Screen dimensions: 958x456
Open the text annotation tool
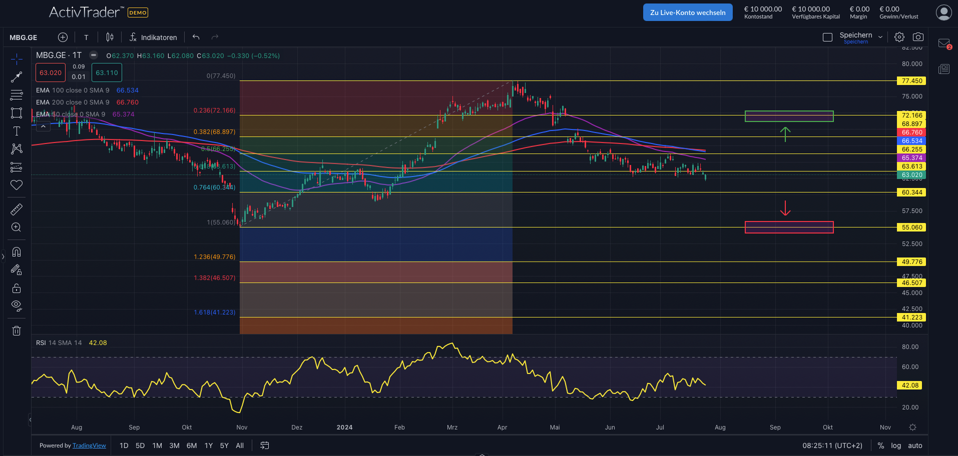(x=17, y=131)
